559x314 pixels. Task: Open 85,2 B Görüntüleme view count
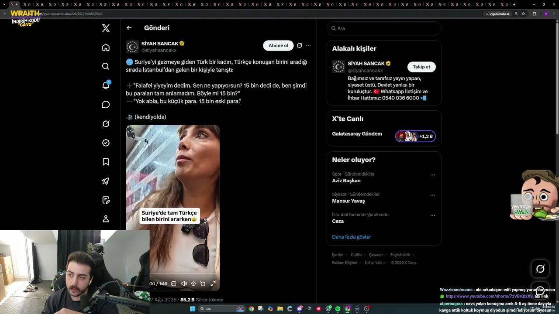coord(202,300)
